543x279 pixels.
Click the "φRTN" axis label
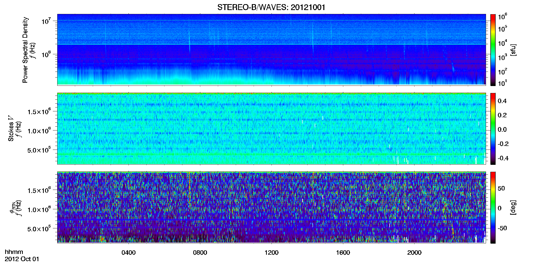pyautogui.click(x=12, y=208)
